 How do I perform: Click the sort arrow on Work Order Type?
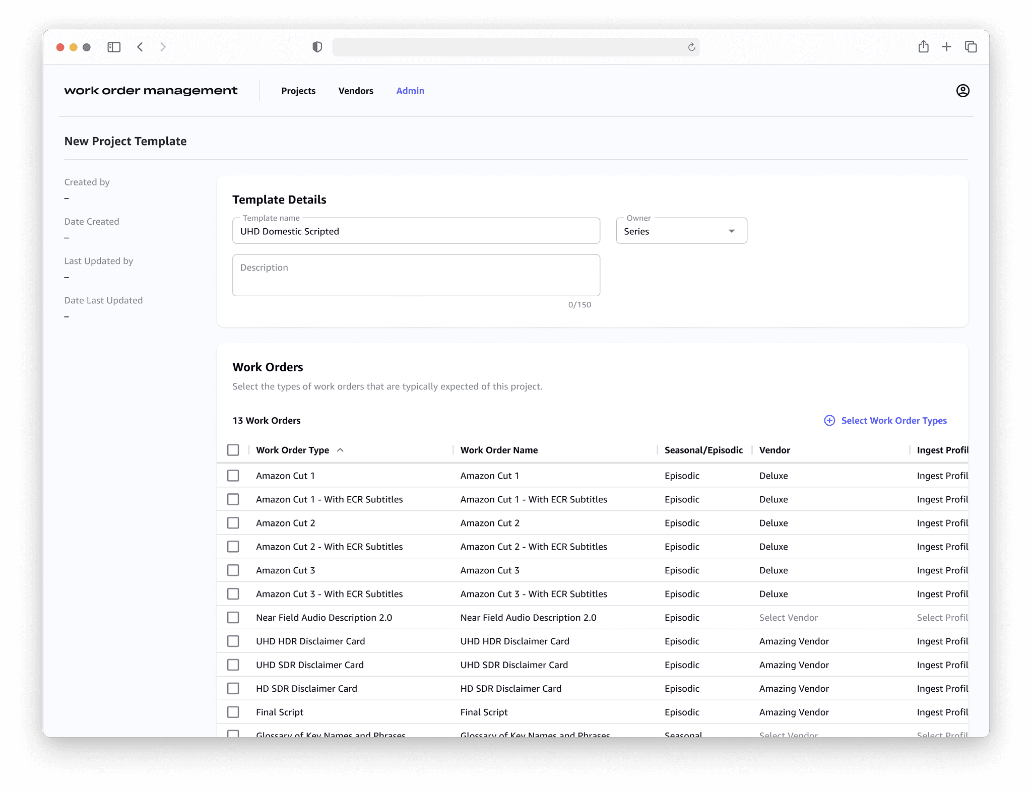(x=340, y=450)
